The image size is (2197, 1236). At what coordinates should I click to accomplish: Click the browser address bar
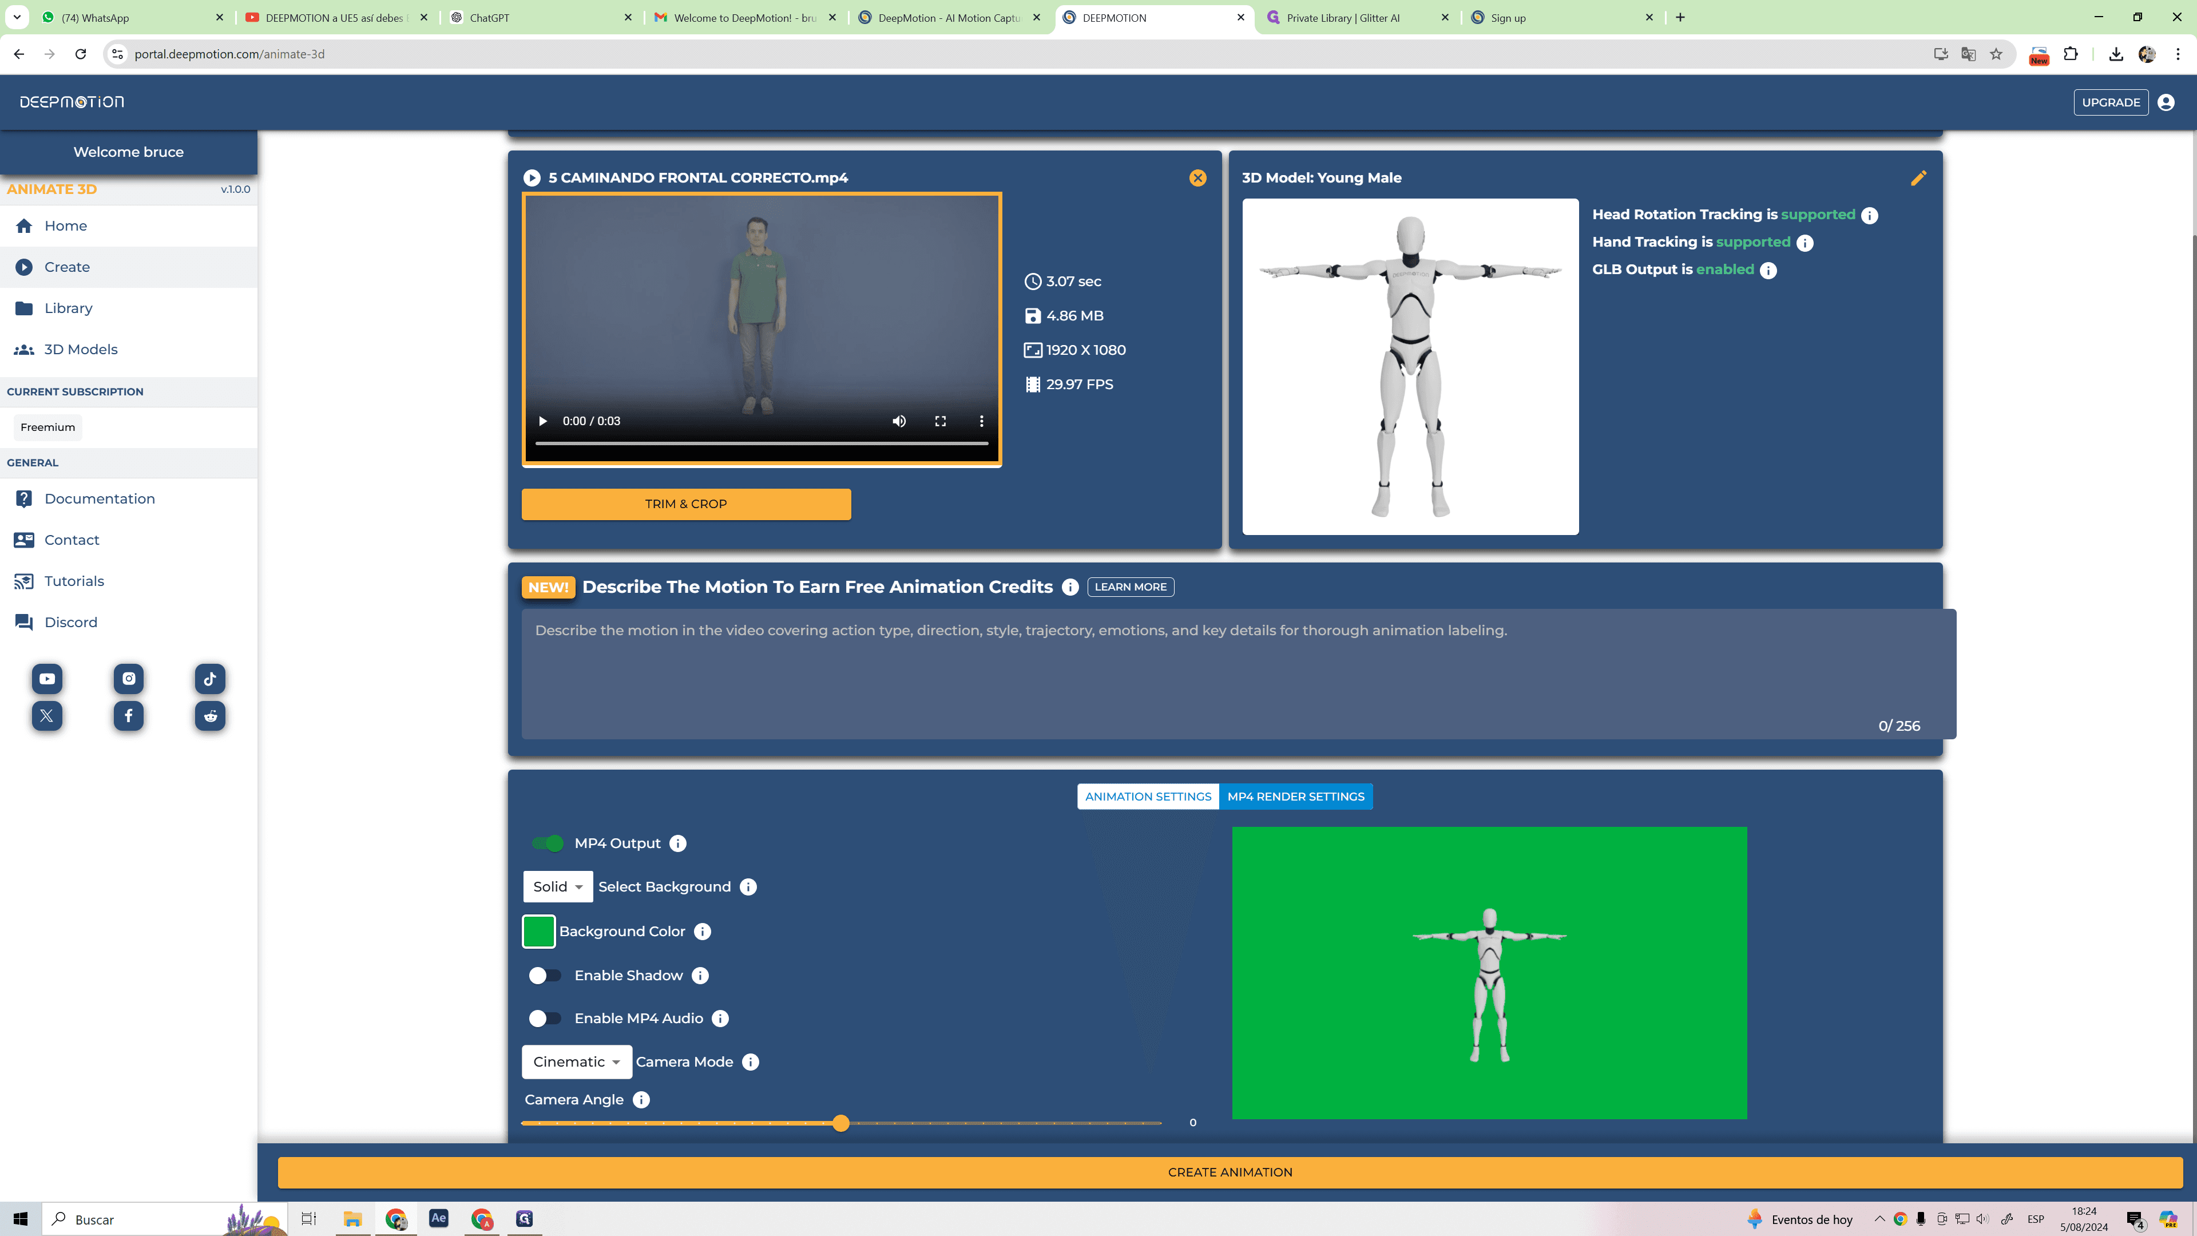[1024, 54]
